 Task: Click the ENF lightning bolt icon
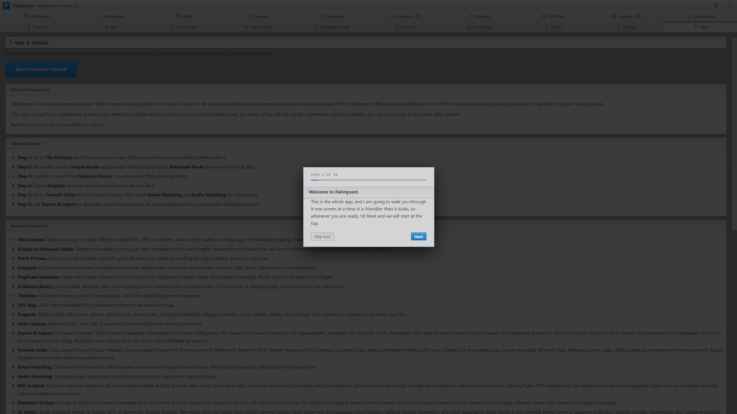(106, 27)
